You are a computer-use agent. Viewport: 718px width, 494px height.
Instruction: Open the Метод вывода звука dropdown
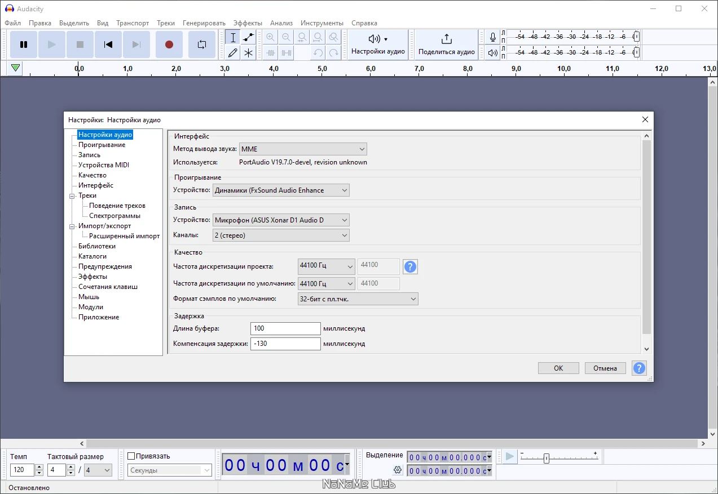coord(303,149)
